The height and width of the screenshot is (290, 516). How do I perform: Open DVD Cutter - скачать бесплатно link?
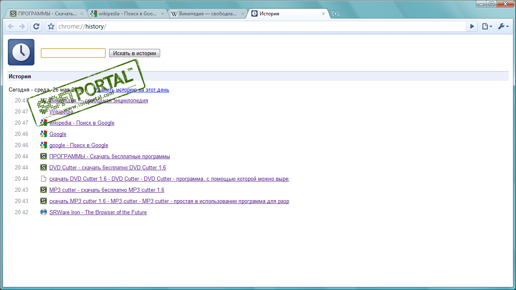click(107, 167)
